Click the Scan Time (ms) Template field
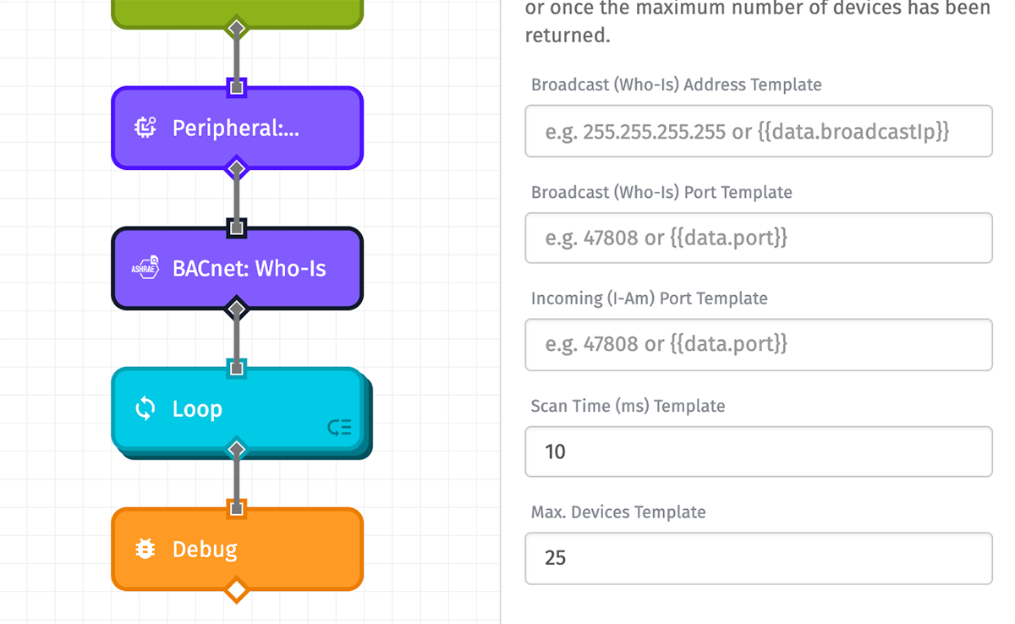This screenshot has height=624, width=1015. [759, 452]
